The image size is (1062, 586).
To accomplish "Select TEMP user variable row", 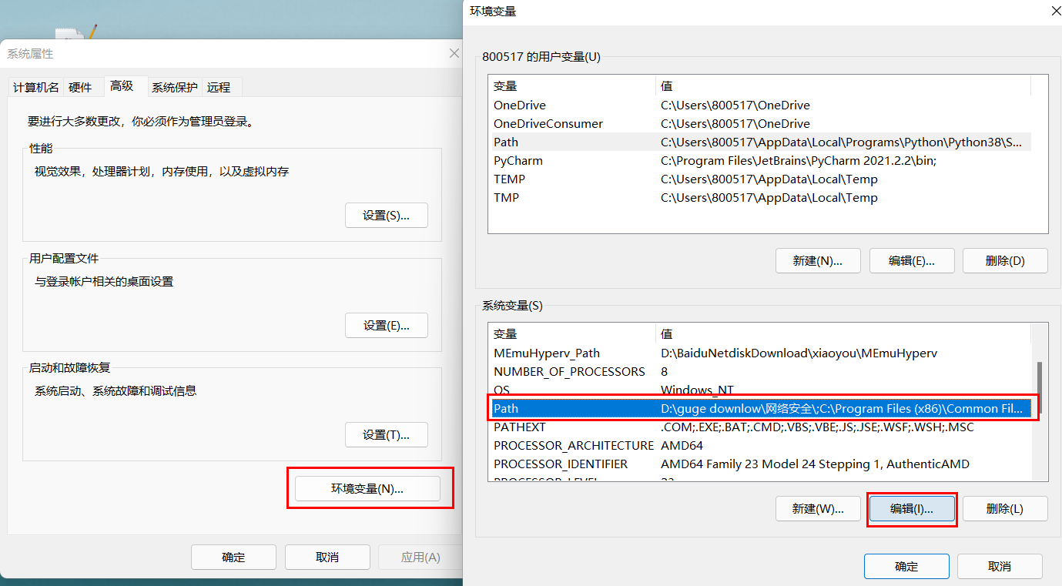I will (760, 179).
